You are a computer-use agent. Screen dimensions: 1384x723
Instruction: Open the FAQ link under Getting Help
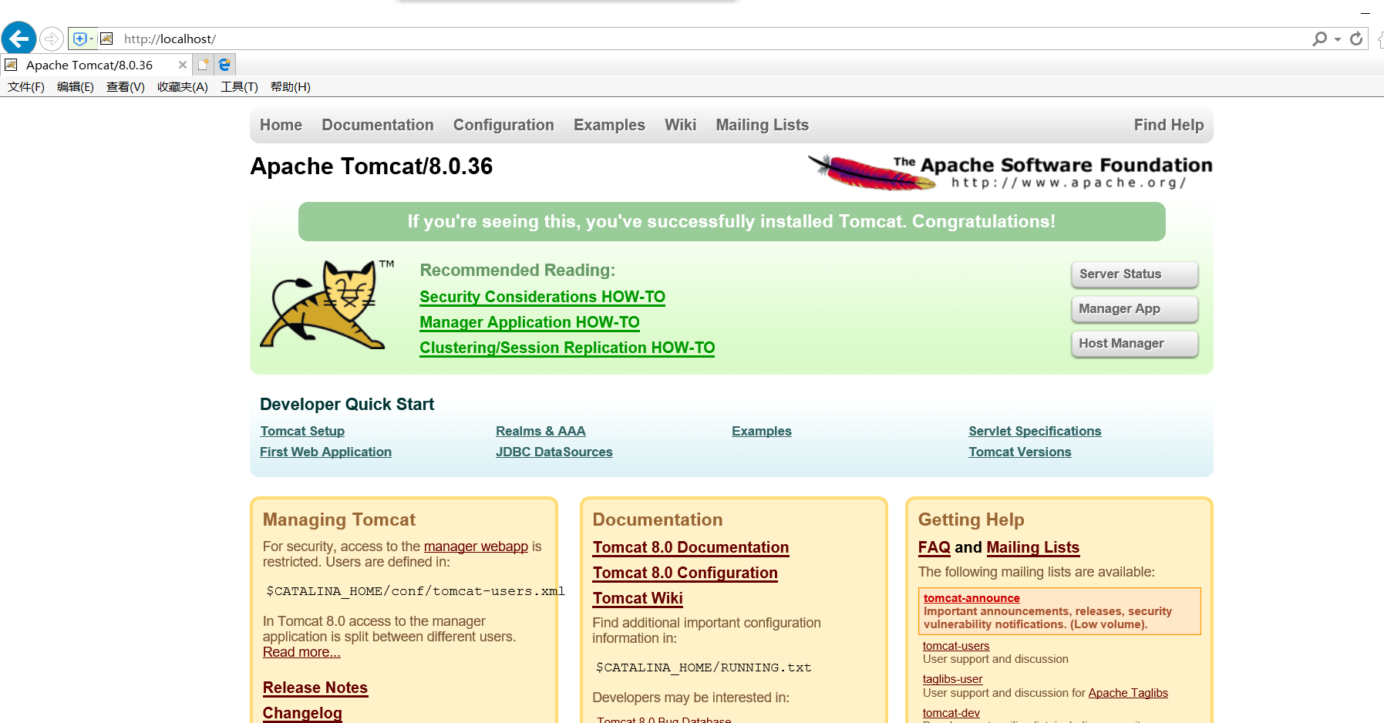click(x=934, y=547)
